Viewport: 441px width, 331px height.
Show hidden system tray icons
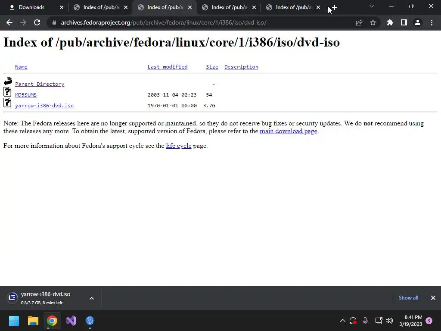pos(342,321)
